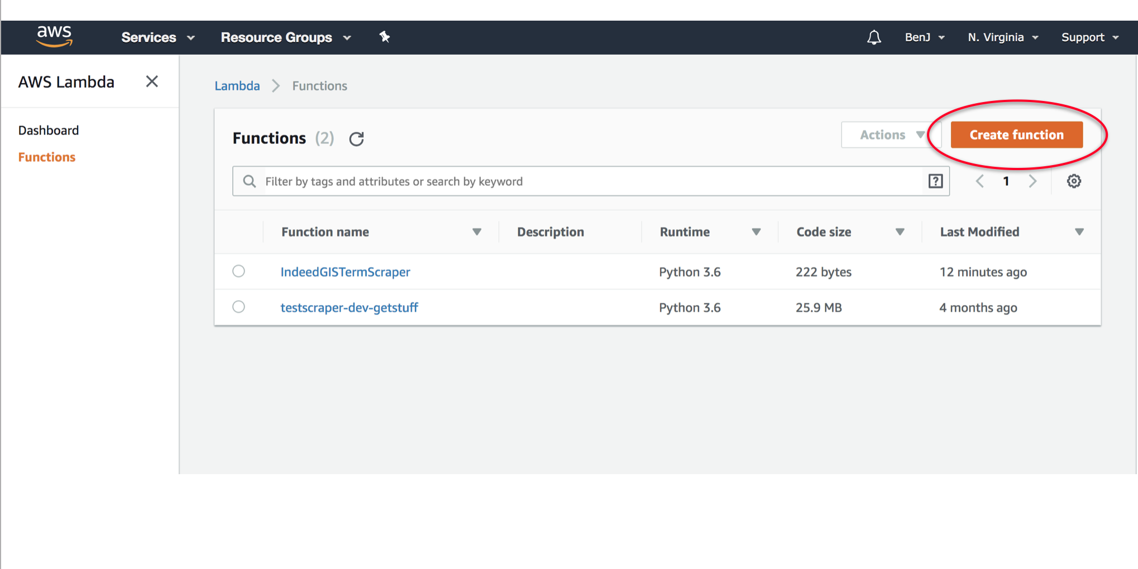Image resolution: width=1138 pixels, height=569 pixels.
Task: Click the Functions breadcrumb text
Action: [x=319, y=86]
